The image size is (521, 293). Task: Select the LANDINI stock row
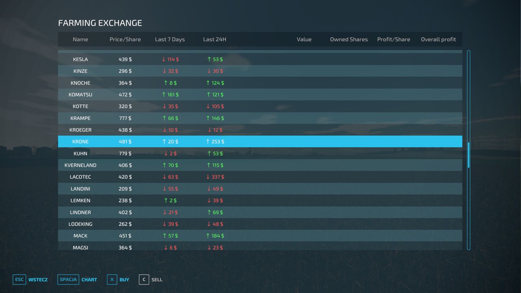click(260, 189)
